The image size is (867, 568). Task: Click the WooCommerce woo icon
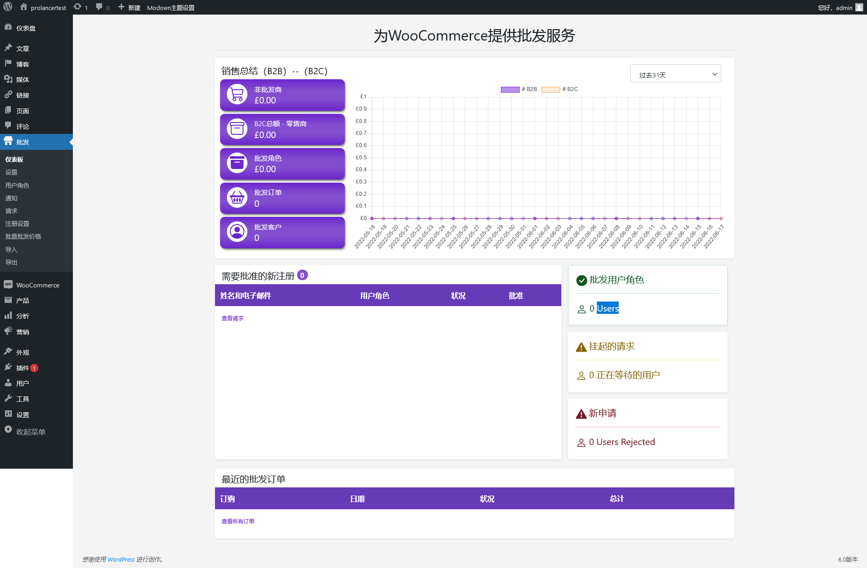click(x=8, y=284)
